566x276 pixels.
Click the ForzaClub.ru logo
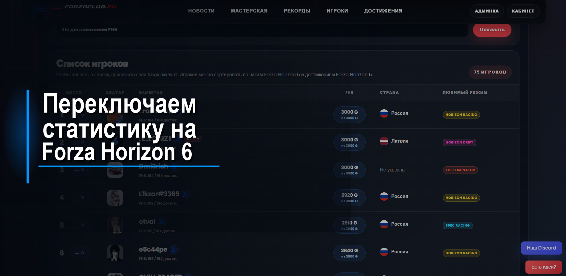[x=72, y=11]
